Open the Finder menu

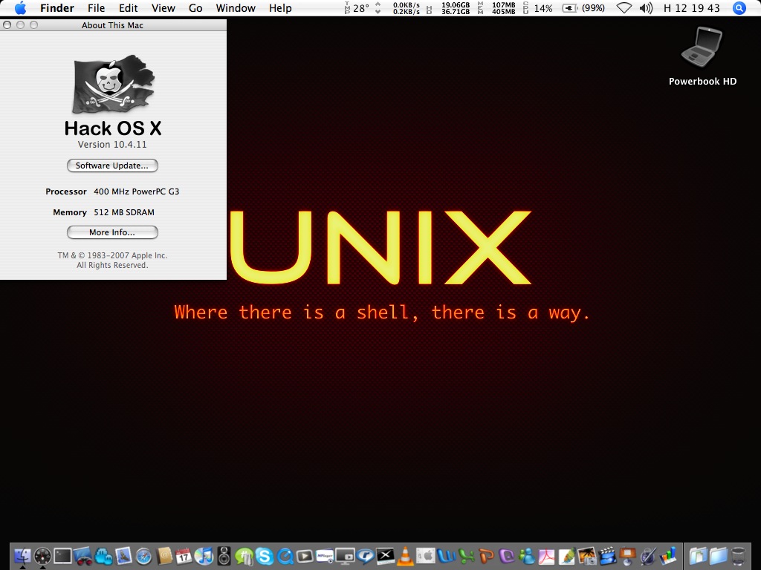(56, 8)
